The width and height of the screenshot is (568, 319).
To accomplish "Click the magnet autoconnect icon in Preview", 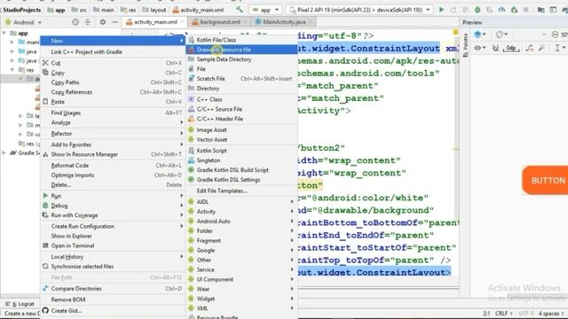I will coord(495,48).
